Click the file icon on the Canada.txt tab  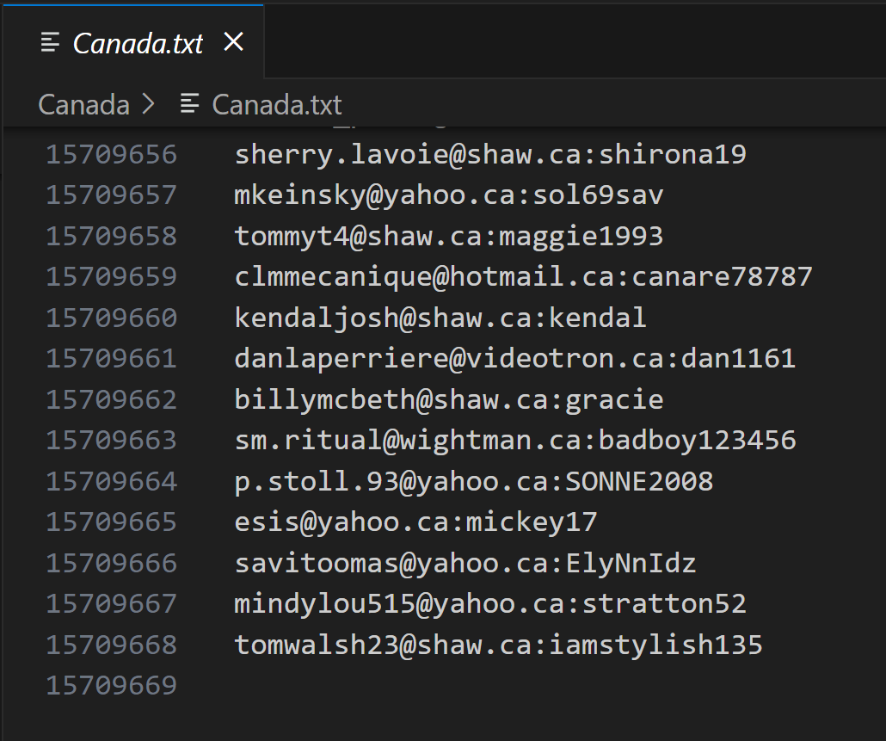51,43
